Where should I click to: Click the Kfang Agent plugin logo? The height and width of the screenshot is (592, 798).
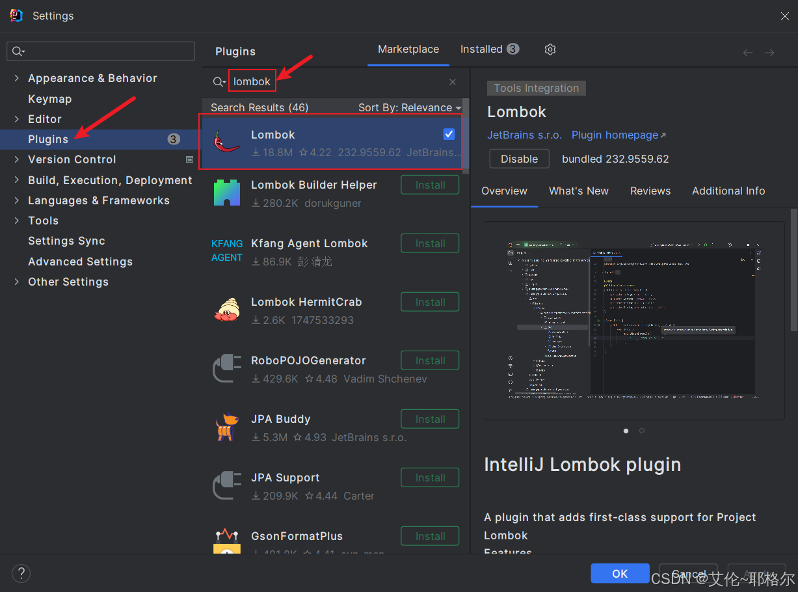point(227,250)
